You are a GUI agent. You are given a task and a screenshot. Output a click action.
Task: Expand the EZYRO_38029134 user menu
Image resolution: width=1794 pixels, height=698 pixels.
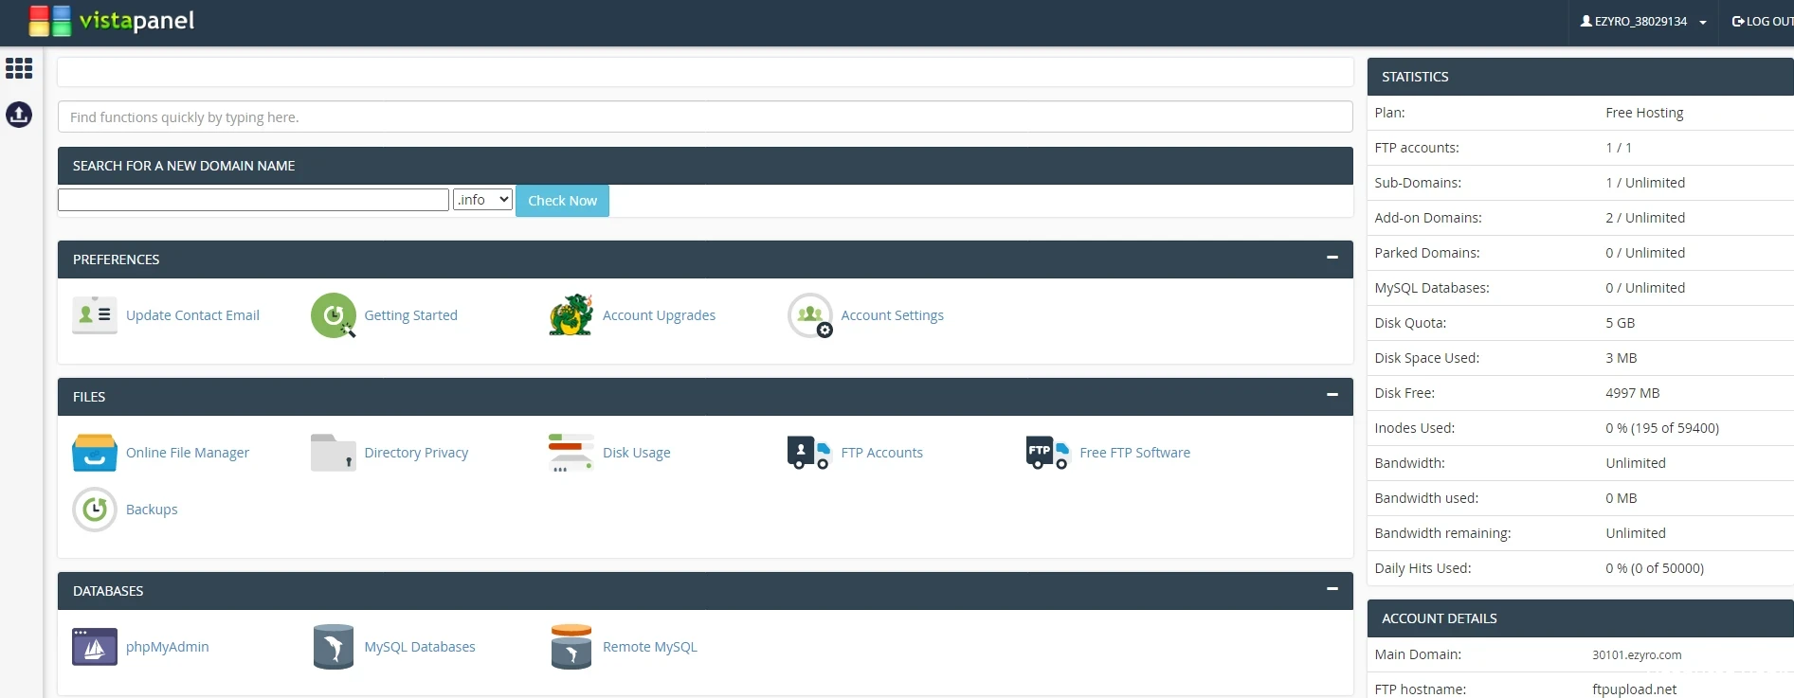tap(1642, 22)
